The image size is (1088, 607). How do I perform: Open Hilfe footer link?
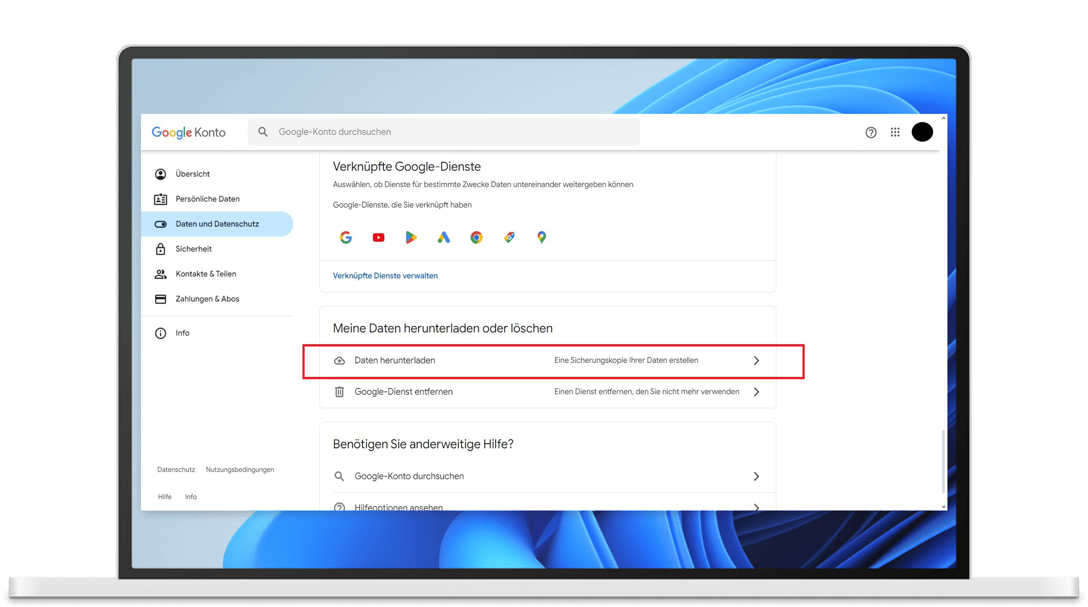[165, 497]
